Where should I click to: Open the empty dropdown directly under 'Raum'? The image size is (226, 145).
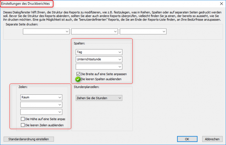point(41,105)
